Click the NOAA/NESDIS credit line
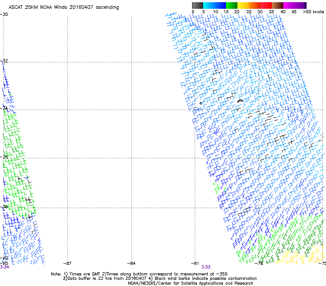The width and height of the screenshot is (326, 286). pyautogui.click(x=190, y=283)
